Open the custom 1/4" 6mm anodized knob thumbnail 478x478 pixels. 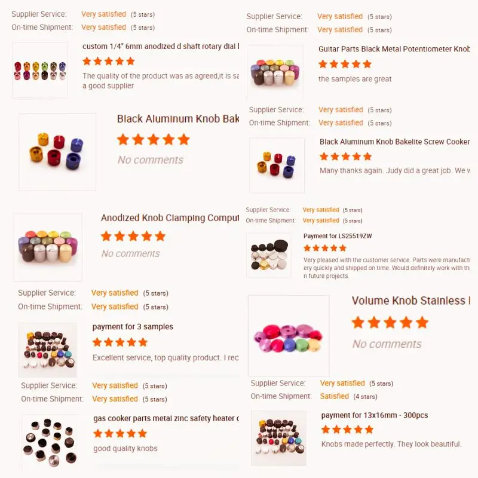pos(39,70)
